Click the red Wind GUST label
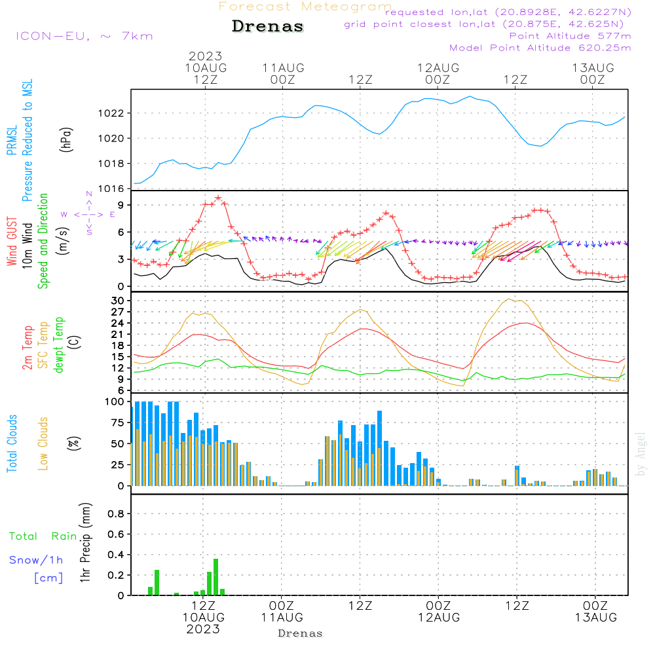This screenshot has height=655, width=655. click(x=12, y=242)
